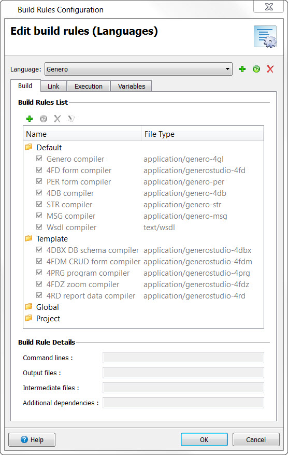Select the STR compiler rule

point(69,205)
